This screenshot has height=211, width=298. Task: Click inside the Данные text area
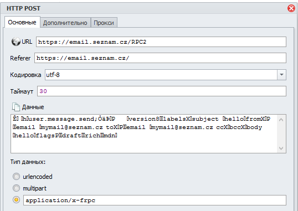click(x=143, y=133)
